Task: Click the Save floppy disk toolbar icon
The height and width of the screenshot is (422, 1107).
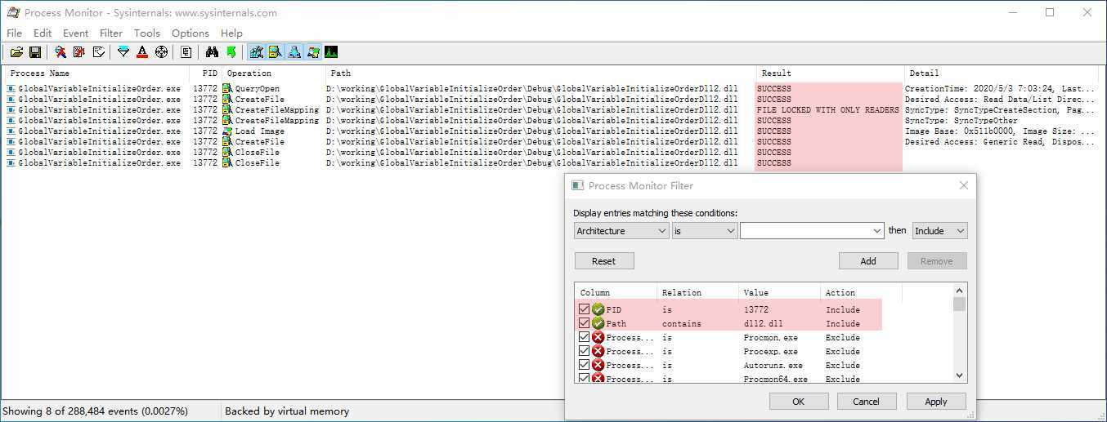Action: tap(35, 52)
